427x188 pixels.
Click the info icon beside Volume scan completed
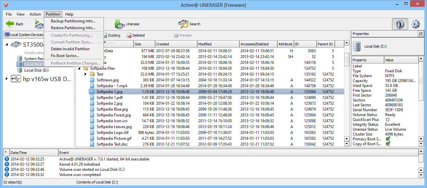coord(6,175)
